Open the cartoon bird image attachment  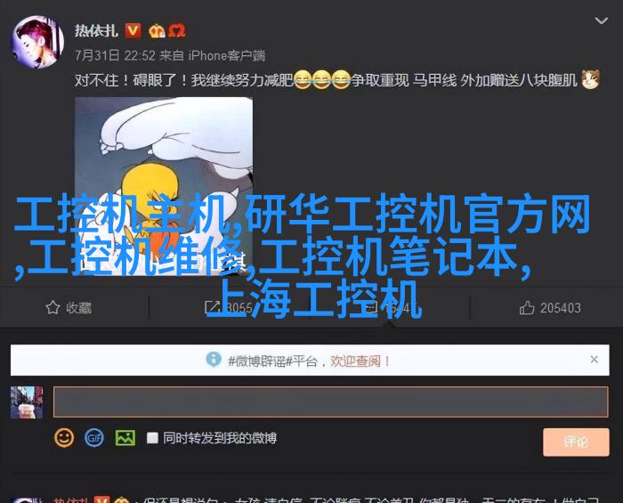pyautogui.click(x=164, y=185)
